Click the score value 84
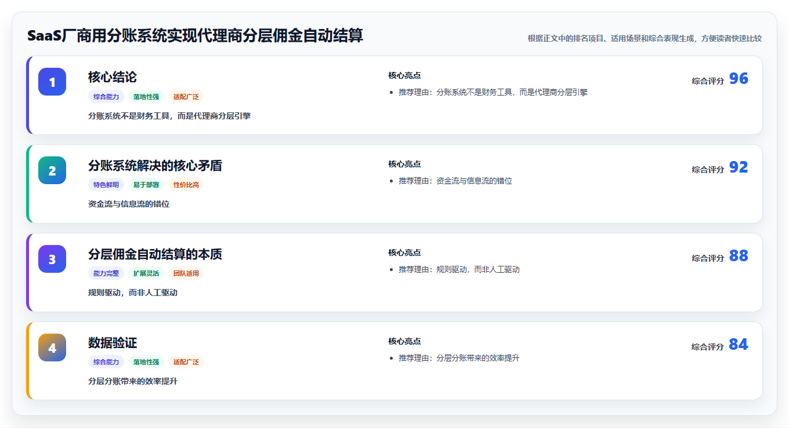The image size is (789, 428). point(739,345)
